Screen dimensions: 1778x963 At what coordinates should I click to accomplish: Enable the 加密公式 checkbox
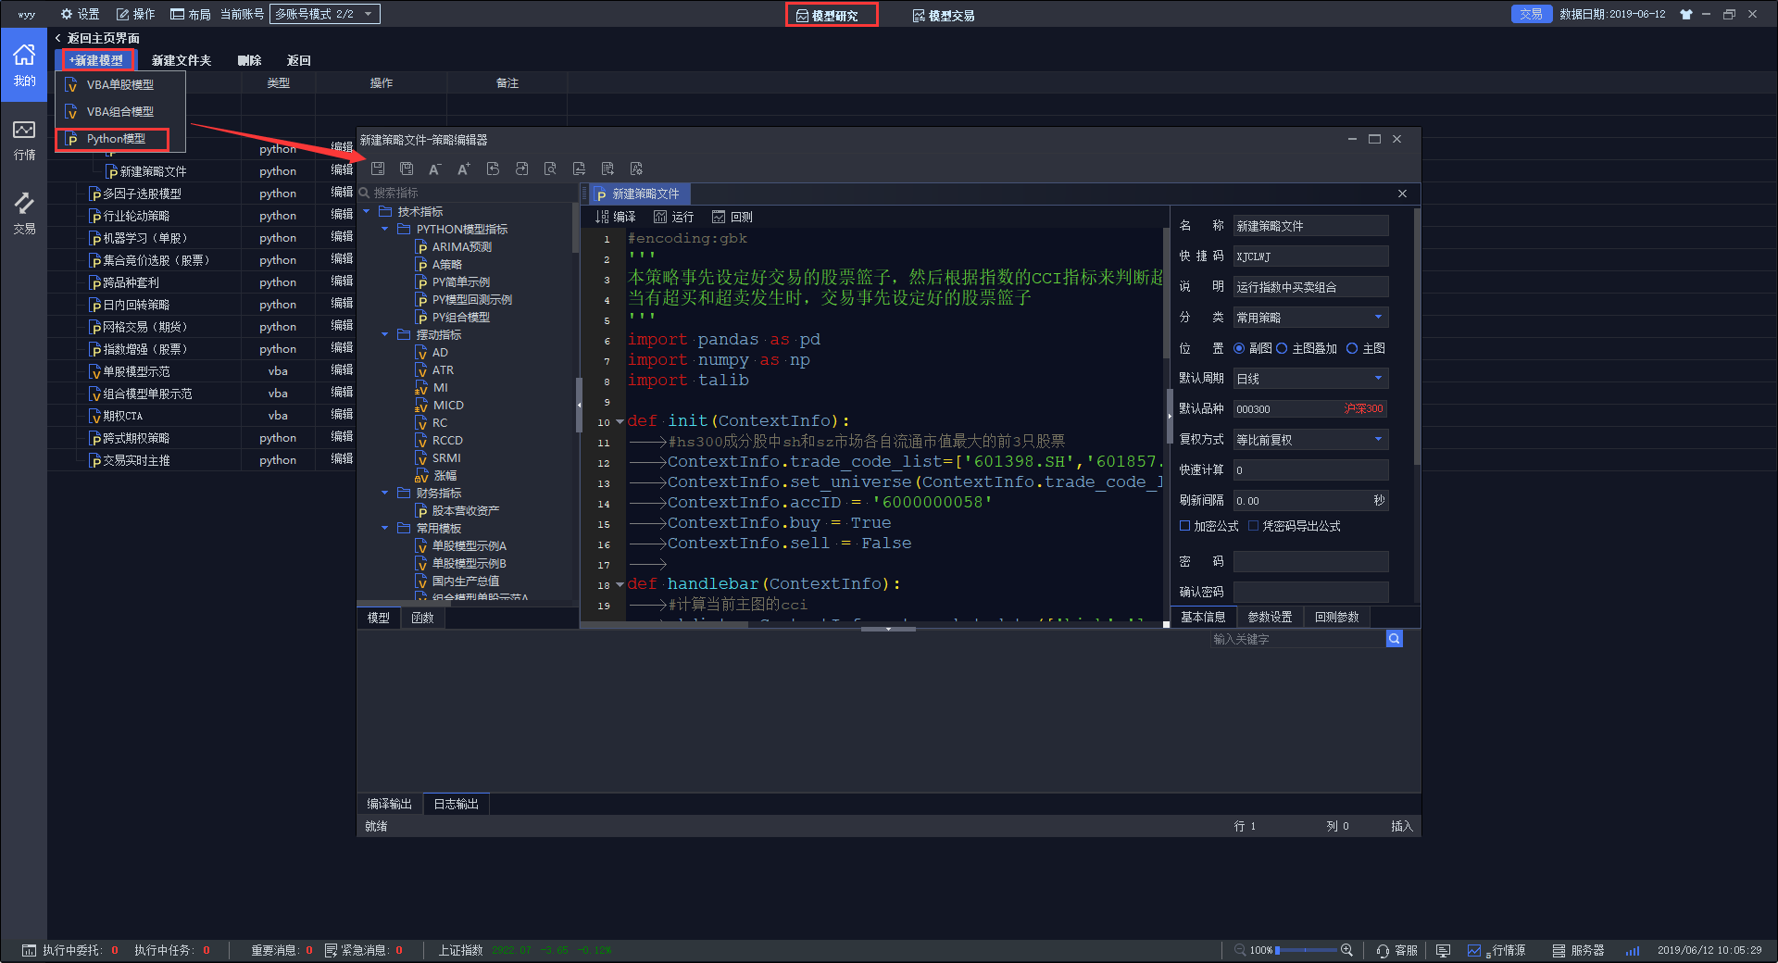click(1184, 526)
